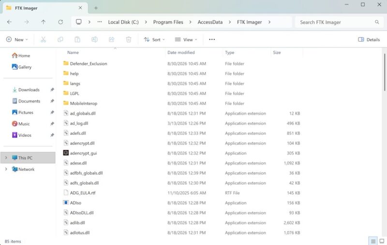
Task: Click the Downloads arrow icon
Action: point(15,90)
